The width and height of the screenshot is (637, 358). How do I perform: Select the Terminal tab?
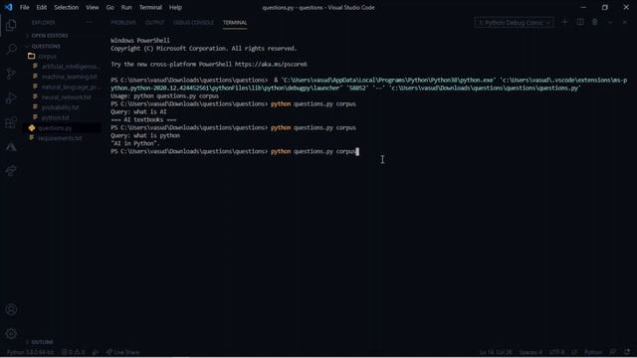235,23
